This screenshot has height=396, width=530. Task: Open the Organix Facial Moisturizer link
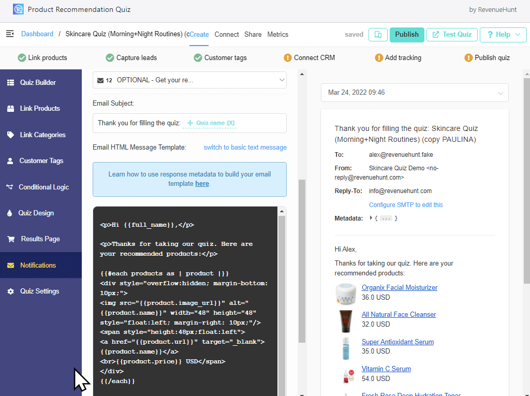[x=400, y=287]
